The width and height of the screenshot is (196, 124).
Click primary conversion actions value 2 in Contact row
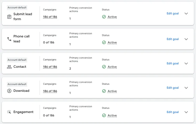(x=70, y=69)
